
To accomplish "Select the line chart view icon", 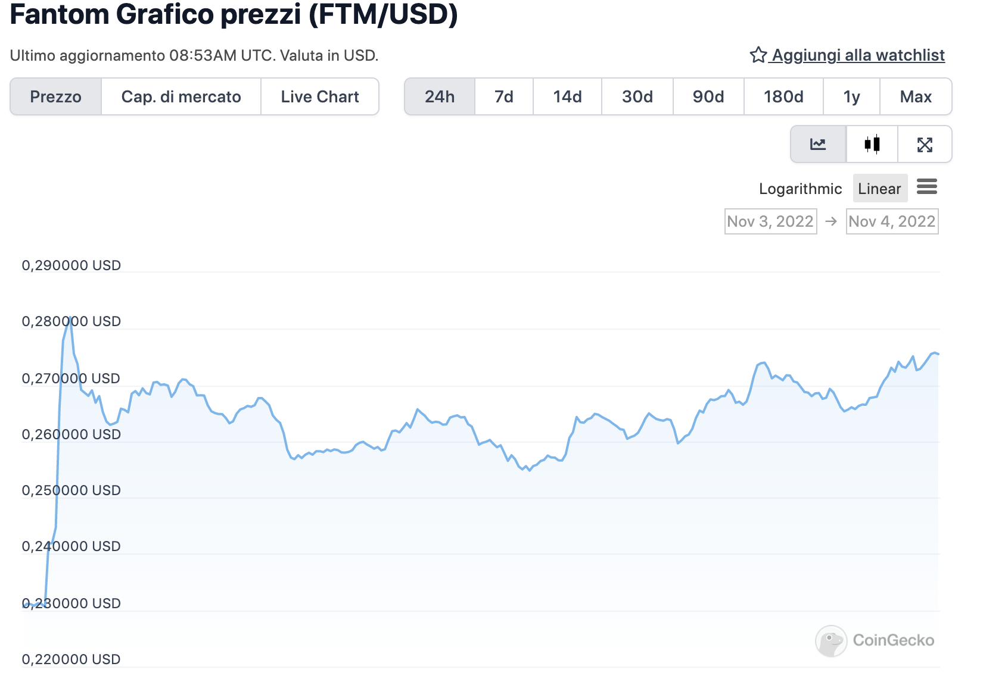I will pyautogui.click(x=818, y=144).
